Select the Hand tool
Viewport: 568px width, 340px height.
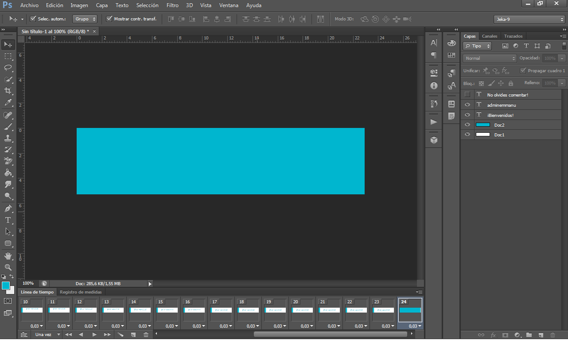point(8,256)
